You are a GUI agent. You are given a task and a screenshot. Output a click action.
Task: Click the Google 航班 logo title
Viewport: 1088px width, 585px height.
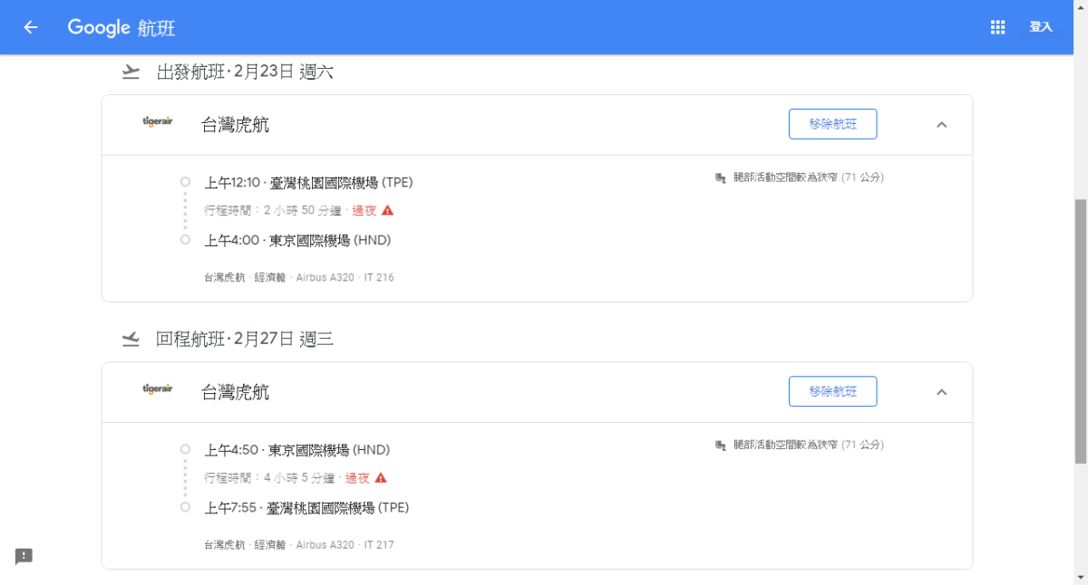coord(121,28)
